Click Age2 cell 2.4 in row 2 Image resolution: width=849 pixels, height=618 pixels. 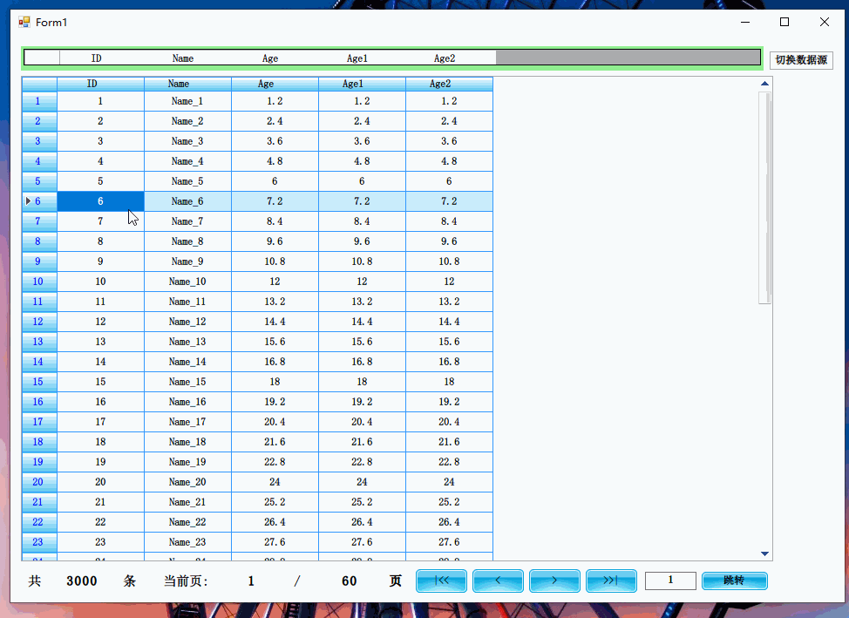450,121
